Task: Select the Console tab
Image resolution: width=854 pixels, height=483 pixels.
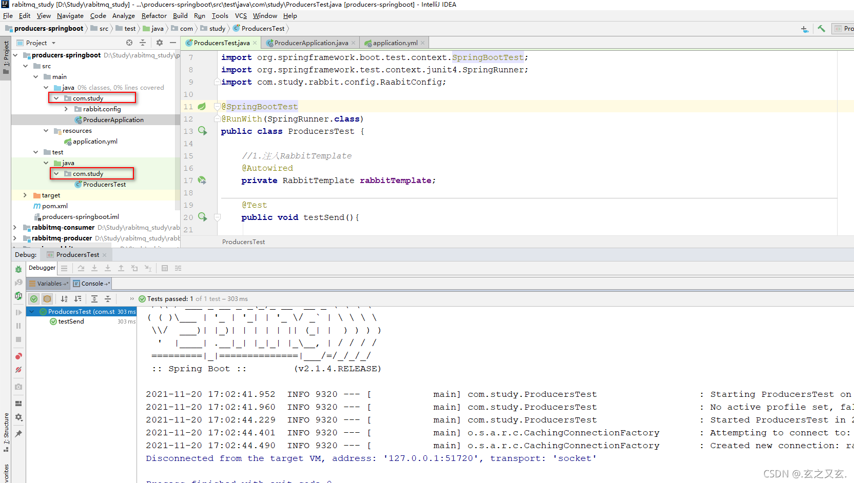Action: (x=92, y=284)
